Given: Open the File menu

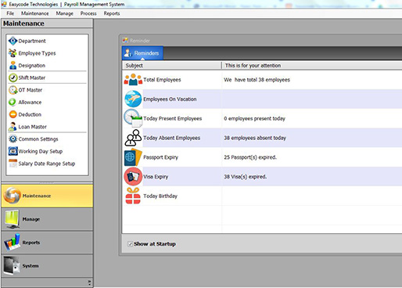Looking at the screenshot, I should [10, 13].
